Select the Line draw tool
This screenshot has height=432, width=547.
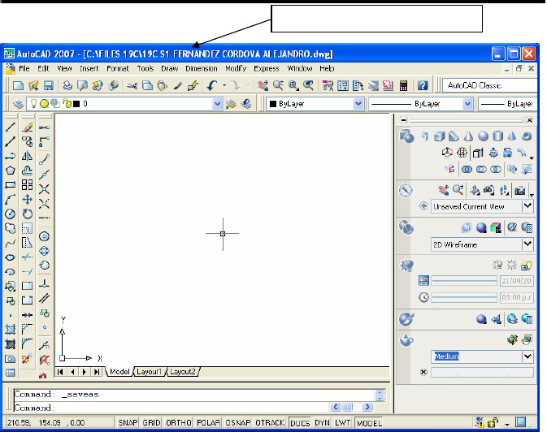(10, 127)
